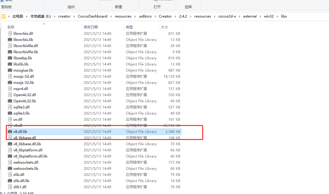Image resolution: width=329 pixels, height=194 pixels.
Task: Click the folder icon in address bar
Action: [x=4, y=16]
